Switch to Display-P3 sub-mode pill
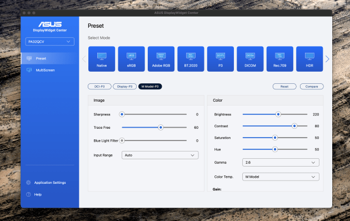The height and width of the screenshot is (221, 350). 125,86
